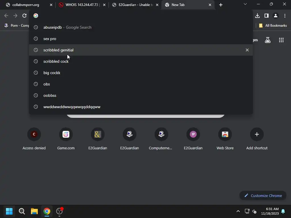Viewport: 291px width, 218px height.
Task: Open Chrome's three-dot menu
Action: click(285, 16)
